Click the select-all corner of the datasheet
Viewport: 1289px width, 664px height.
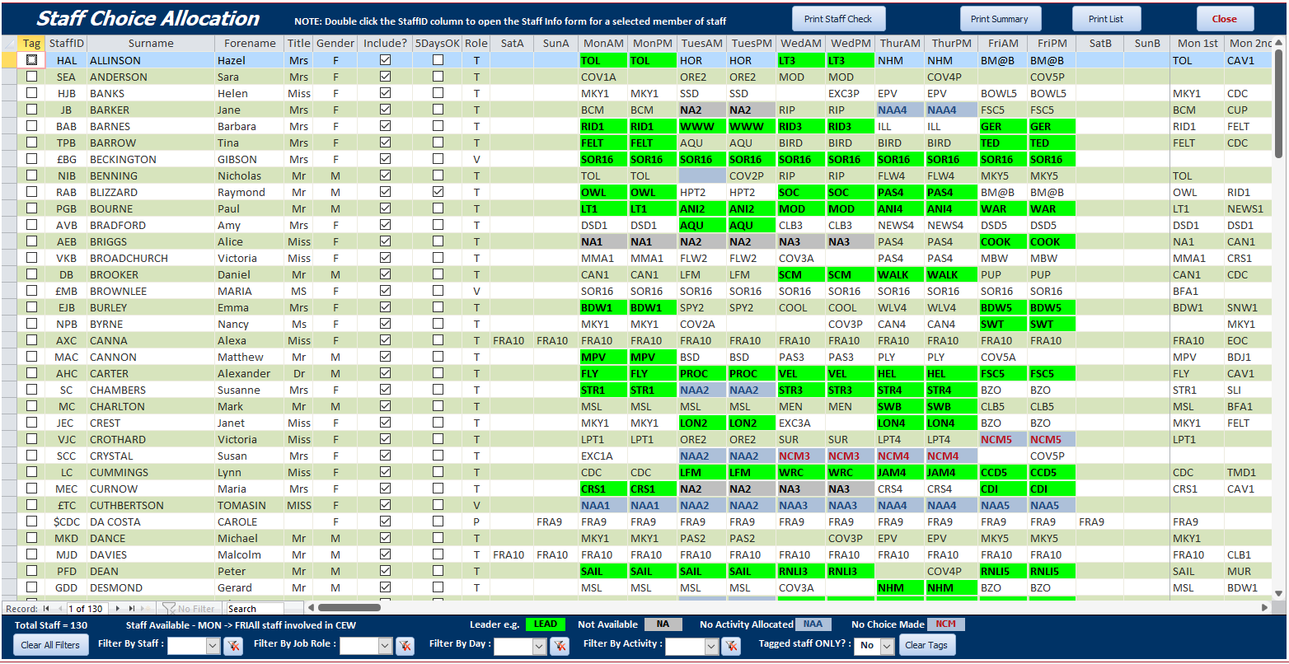coord(9,43)
